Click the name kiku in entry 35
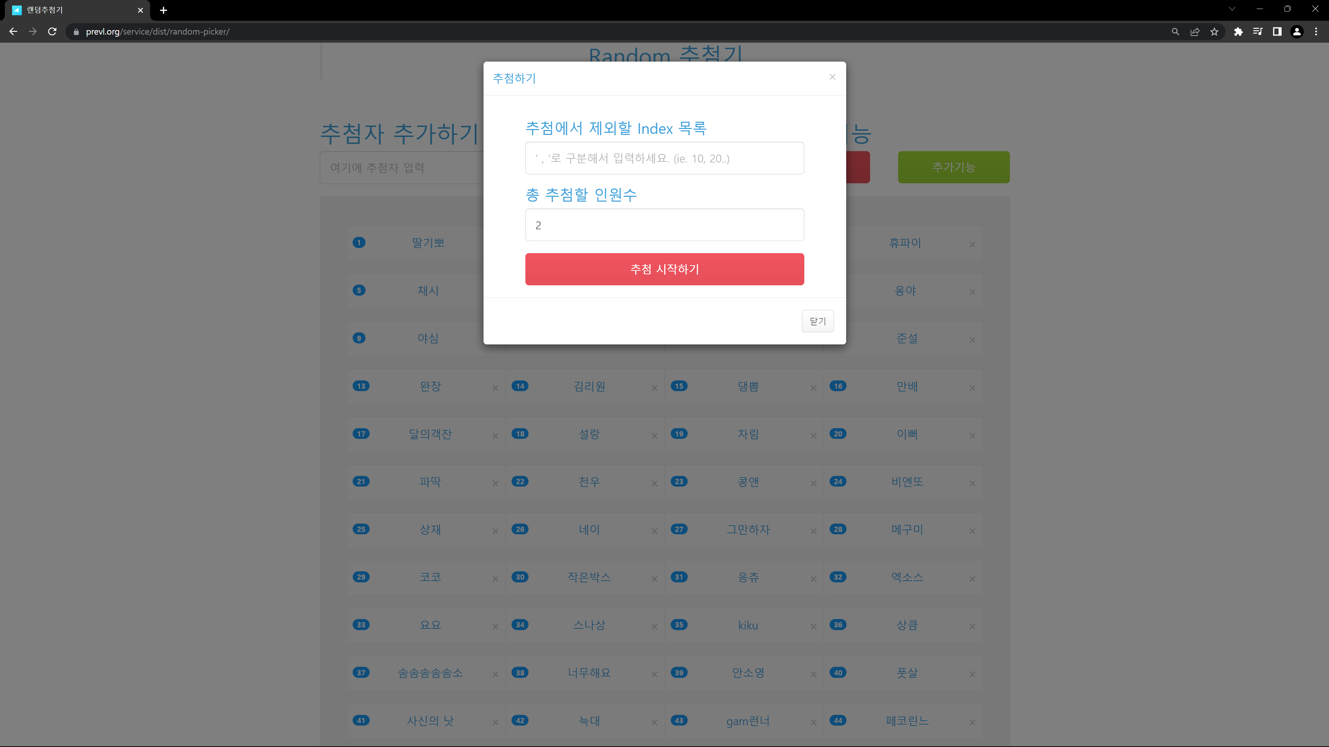The width and height of the screenshot is (1329, 747). coord(748,625)
